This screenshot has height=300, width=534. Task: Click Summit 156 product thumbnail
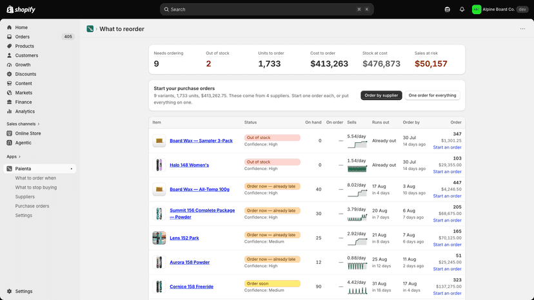point(159,214)
